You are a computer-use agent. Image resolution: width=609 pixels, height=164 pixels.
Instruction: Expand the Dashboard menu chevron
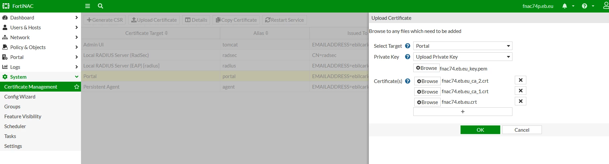pyautogui.click(x=77, y=18)
